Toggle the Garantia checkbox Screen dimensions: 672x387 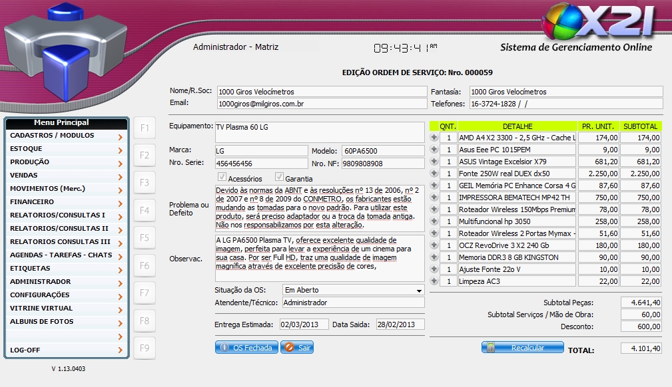(280, 178)
